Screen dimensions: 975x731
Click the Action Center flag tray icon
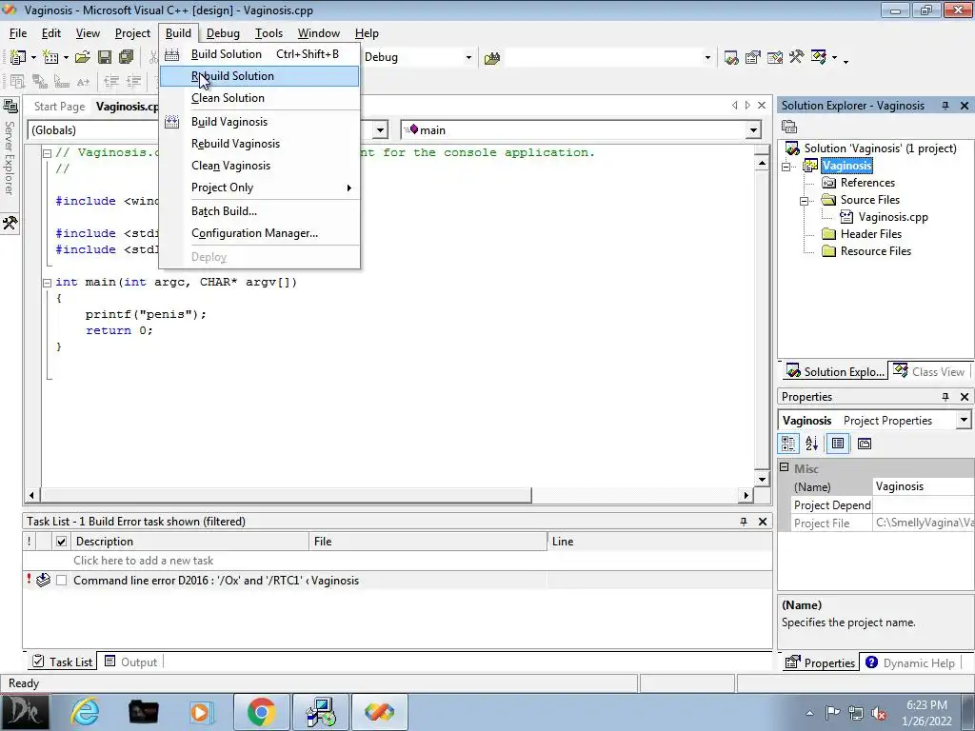point(832,713)
